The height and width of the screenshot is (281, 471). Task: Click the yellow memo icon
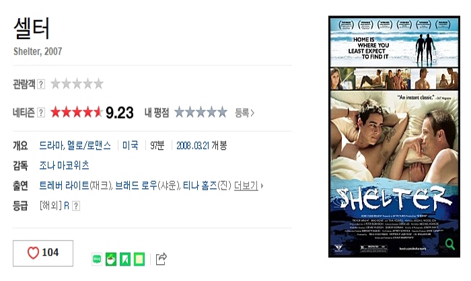click(139, 259)
